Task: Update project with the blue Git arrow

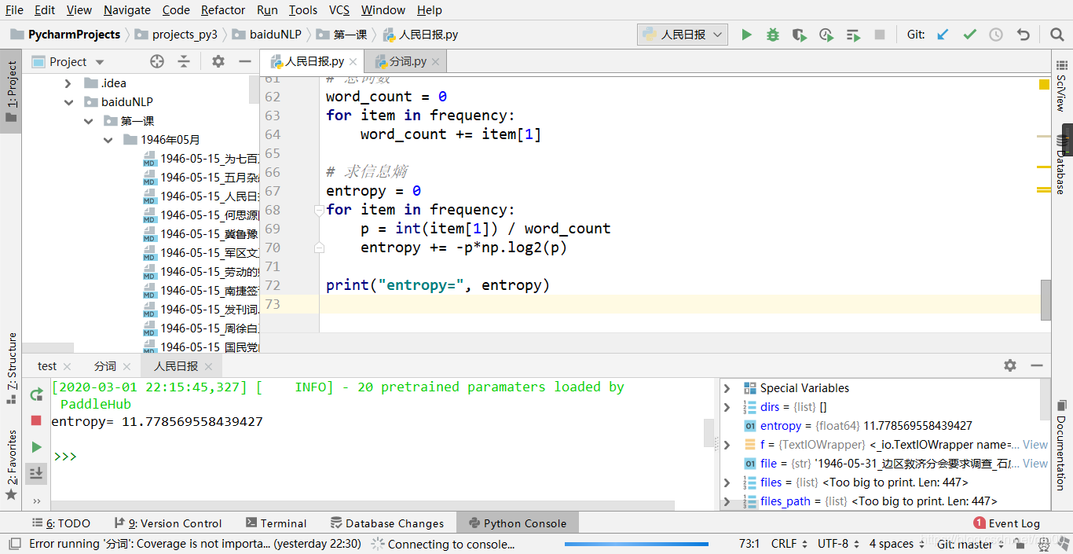Action: coord(943,35)
